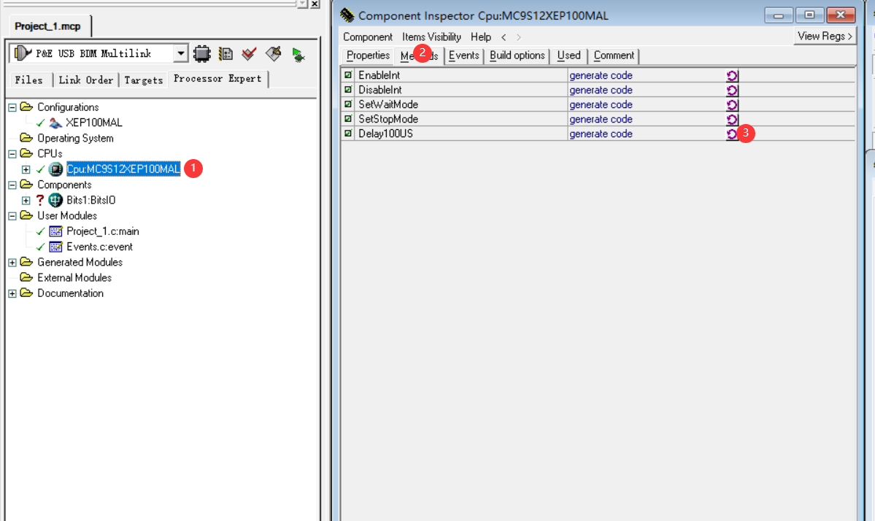Click the Project_1.c module icon
The width and height of the screenshot is (875, 521).
pyautogui.click(x=55, y=231)
